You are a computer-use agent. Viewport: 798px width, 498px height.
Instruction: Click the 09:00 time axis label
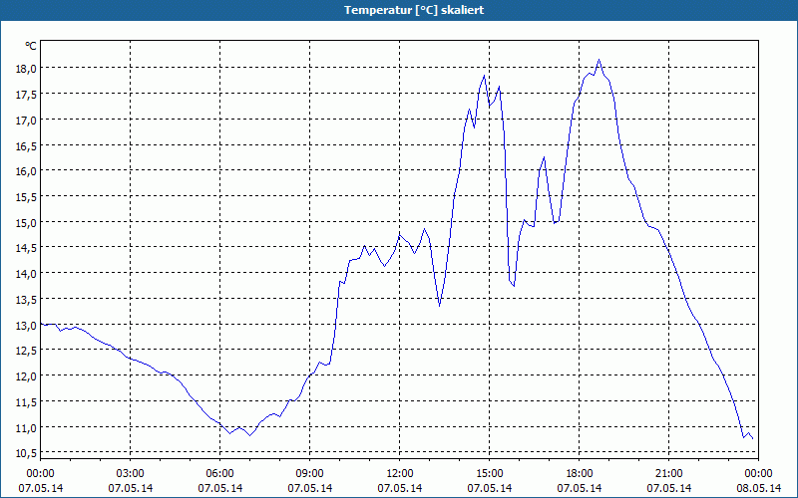pos(309,474)
